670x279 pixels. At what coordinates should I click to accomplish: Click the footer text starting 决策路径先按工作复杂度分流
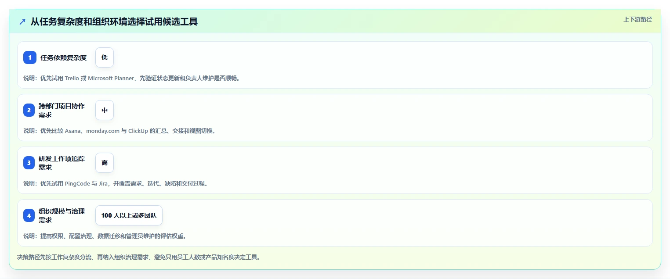[140, 257]
